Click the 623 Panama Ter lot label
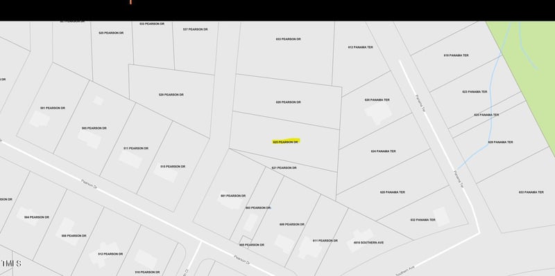 click(475, 91)
